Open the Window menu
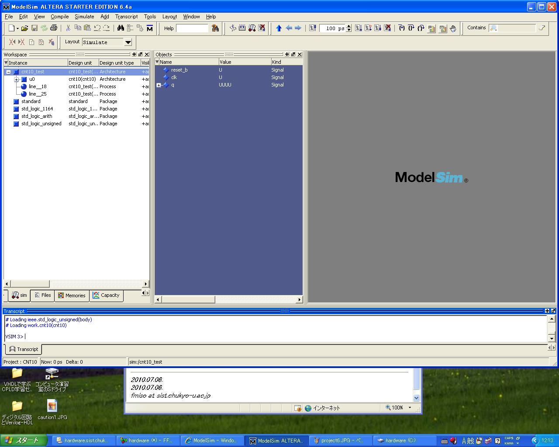 (191, 17)
